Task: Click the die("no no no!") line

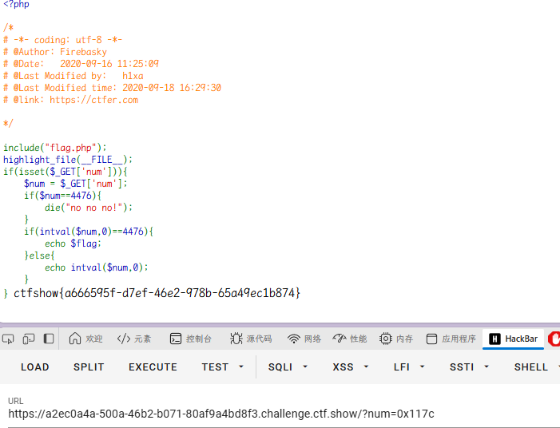Action: point(89,208)
